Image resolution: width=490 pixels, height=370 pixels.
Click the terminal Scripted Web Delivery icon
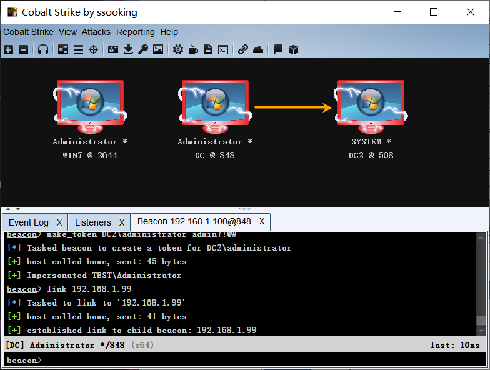[223, 50]
